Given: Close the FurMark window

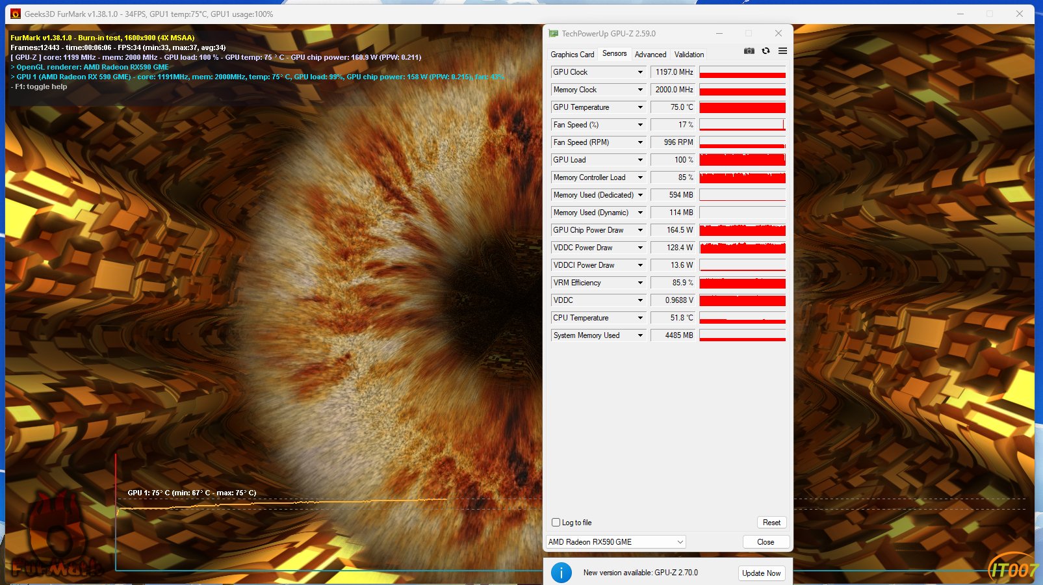Looking at the screenshot, I should point(1020,14).
